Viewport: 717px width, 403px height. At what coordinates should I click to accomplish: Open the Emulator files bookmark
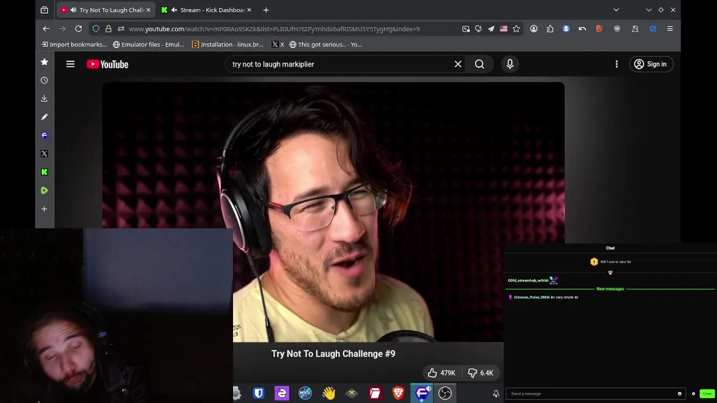pyautogui.click(x=148, y=44)
